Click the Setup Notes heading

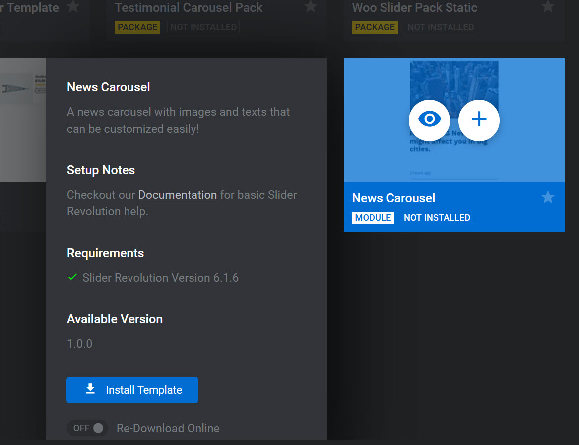pos(101,170)
